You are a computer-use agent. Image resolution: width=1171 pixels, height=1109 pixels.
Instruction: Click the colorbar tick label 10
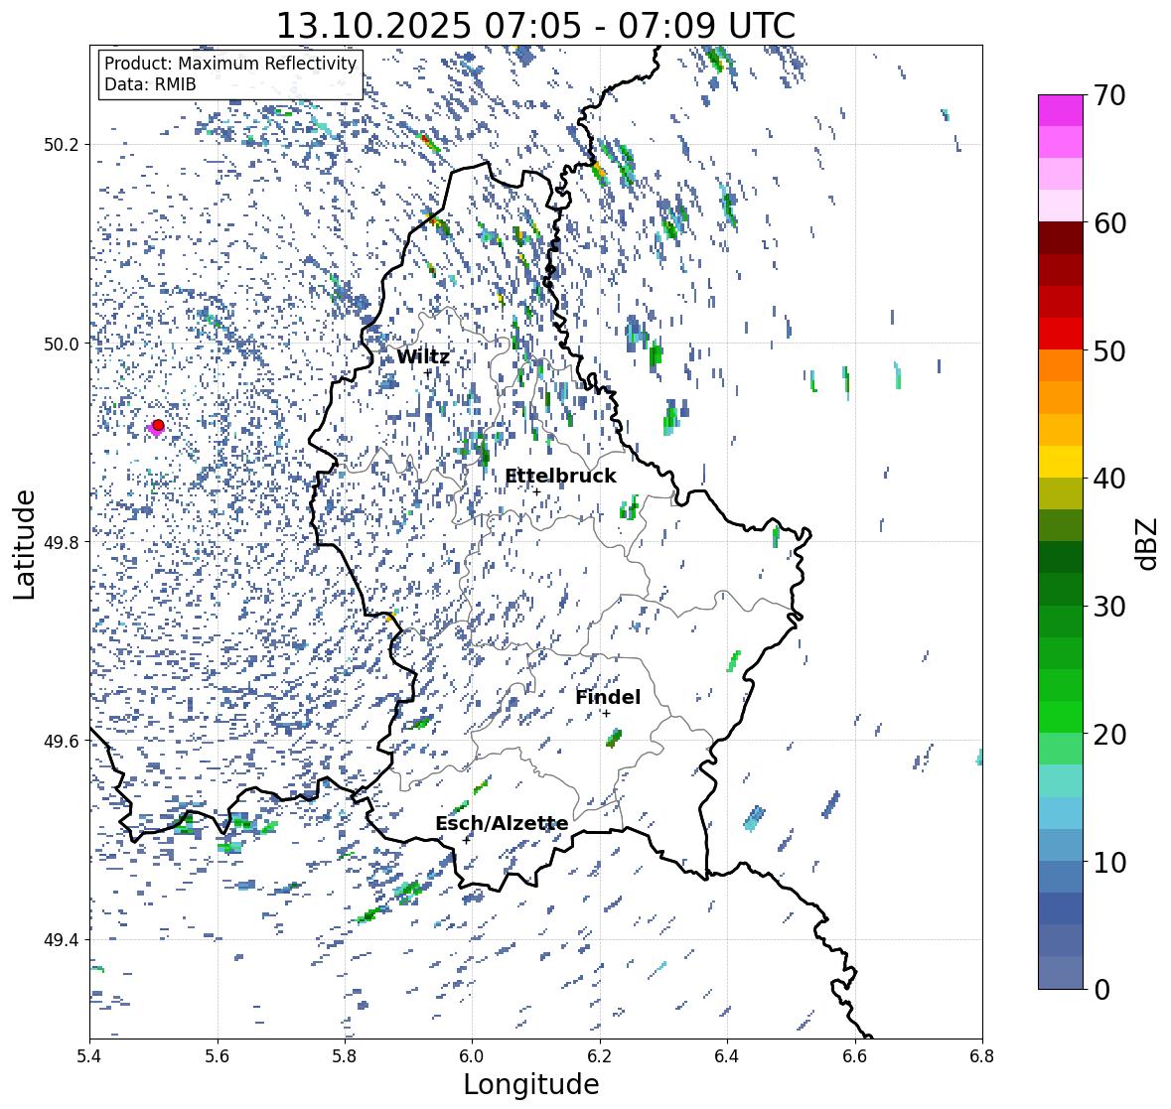[1109, 862]
